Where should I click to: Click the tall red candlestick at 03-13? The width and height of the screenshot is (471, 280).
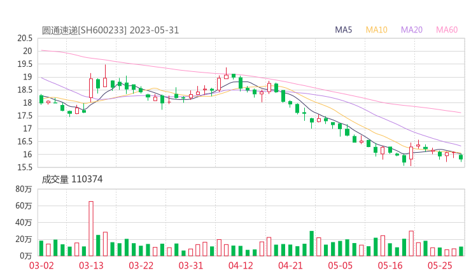click(x=91, y=88)
